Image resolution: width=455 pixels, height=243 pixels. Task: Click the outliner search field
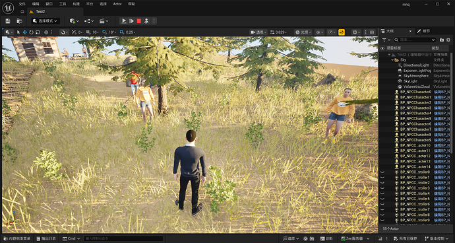(x=415, y=40)
